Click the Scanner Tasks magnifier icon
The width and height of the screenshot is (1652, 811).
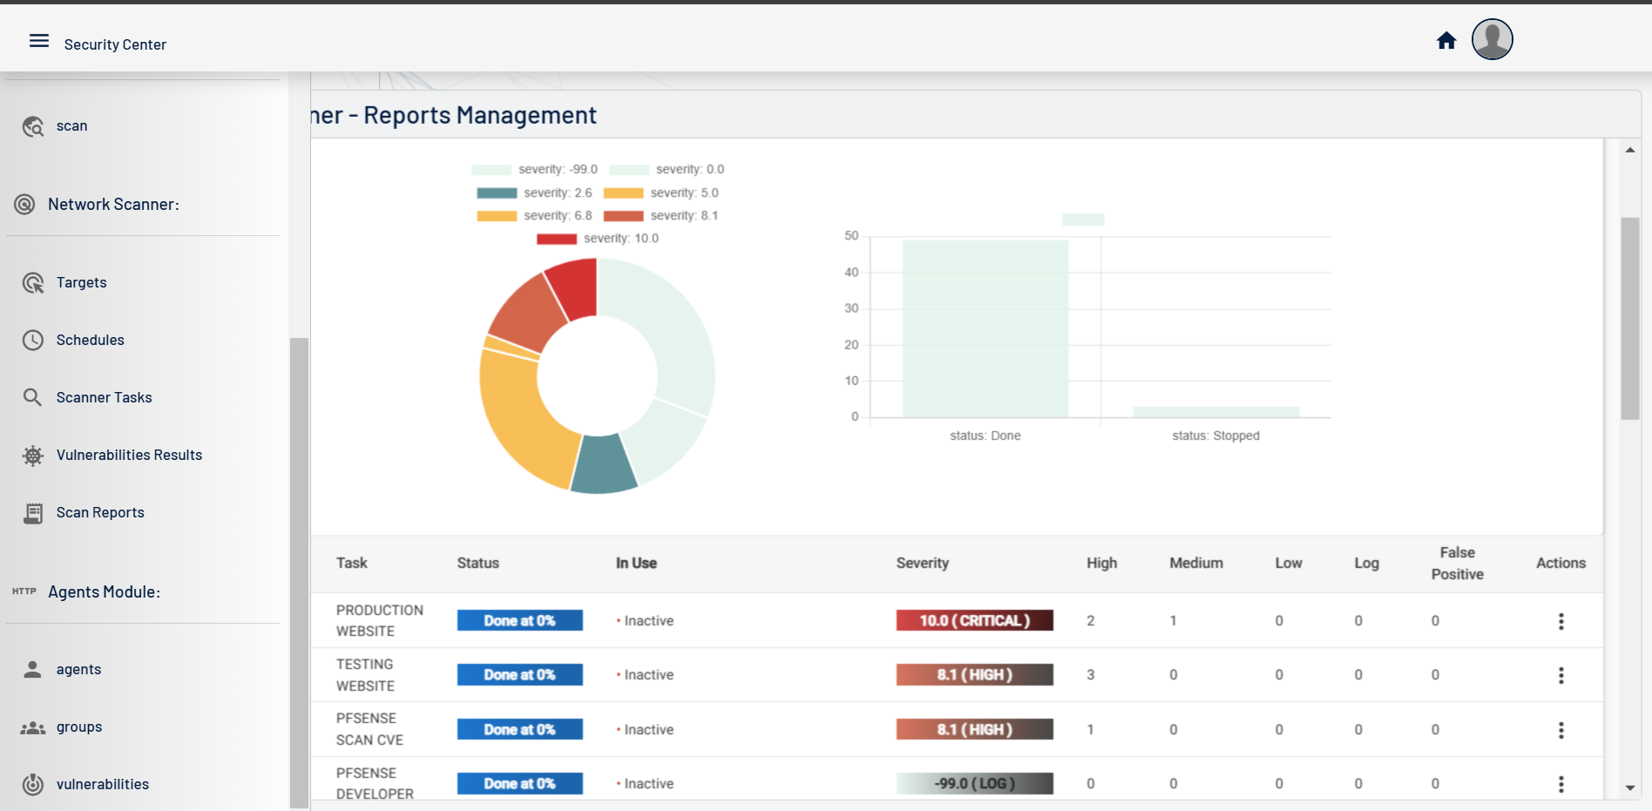(x=33, y=398)
